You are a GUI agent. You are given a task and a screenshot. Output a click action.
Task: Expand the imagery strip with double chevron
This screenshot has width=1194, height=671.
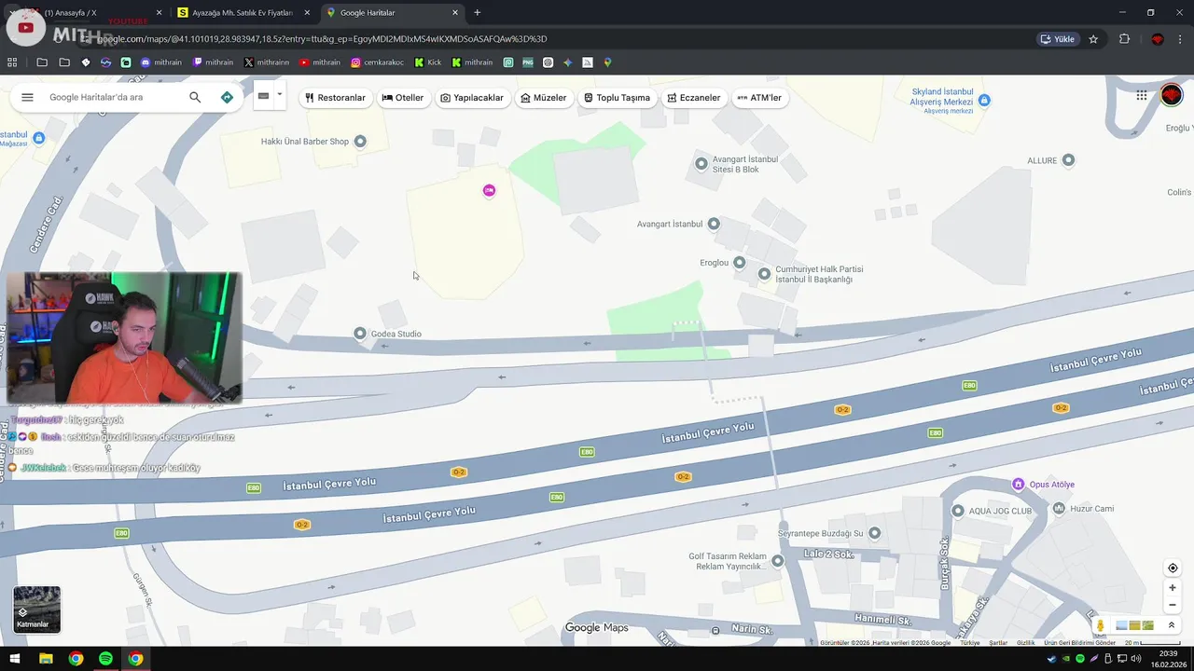(x=1172, y=625)
